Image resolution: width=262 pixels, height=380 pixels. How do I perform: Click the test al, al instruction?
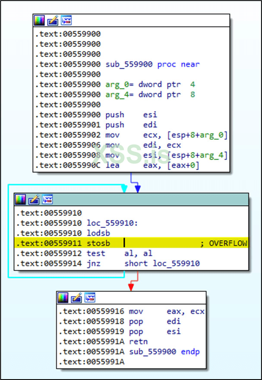[120, 253]
